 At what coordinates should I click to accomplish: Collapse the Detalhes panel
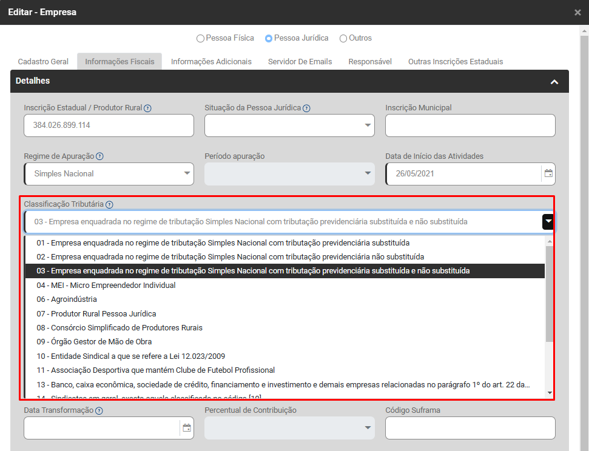pos(554,82)
